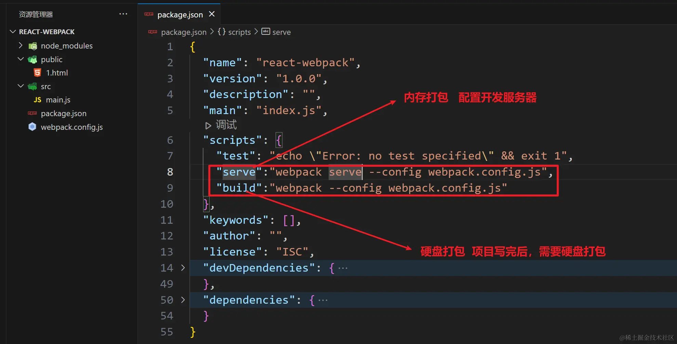677x344 pixels.
Task: Click line number 8 in the gutter
Action: (170, 172)
